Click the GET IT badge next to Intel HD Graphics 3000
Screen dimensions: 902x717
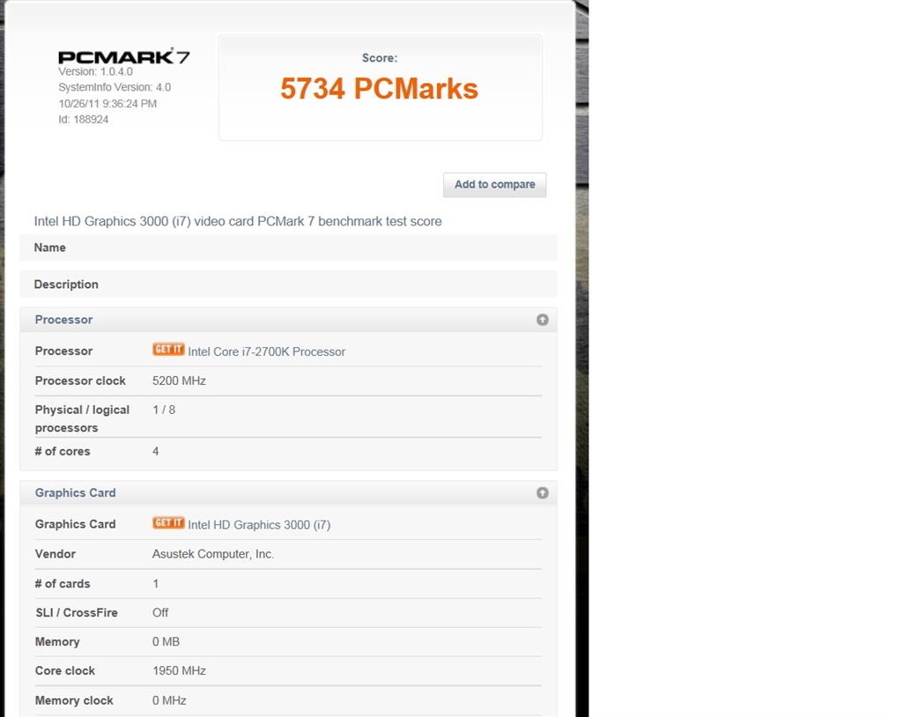pos(168,522)
